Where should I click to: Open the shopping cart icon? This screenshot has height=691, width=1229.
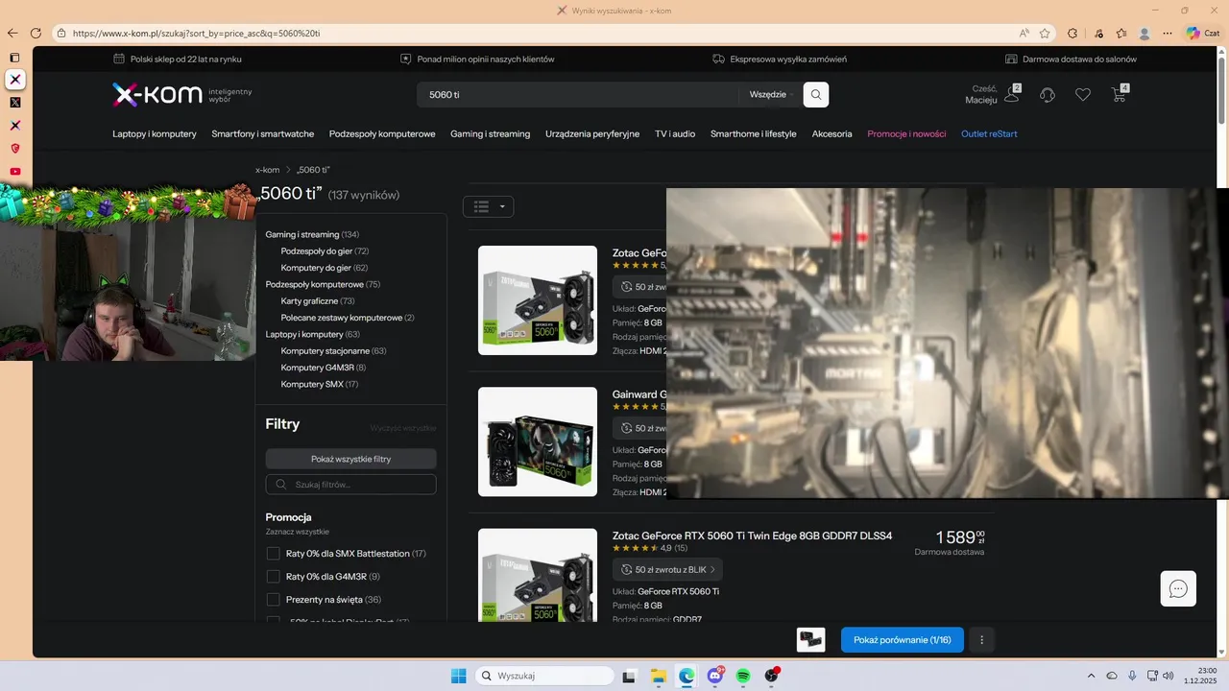click(1119, 94)
